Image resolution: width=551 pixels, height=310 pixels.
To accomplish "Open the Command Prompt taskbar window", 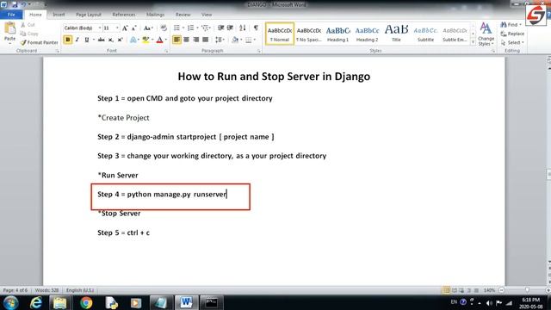I will [211, 302].
